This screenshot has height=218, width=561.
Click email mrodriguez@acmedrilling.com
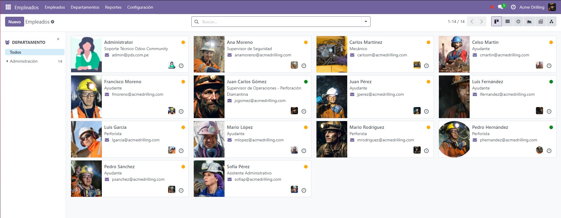point(385,140)
